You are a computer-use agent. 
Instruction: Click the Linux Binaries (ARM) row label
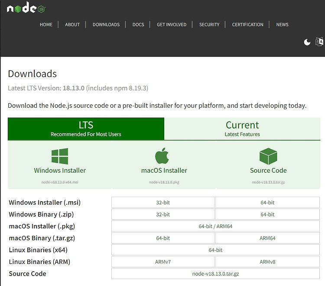click(x=39, y=262)
